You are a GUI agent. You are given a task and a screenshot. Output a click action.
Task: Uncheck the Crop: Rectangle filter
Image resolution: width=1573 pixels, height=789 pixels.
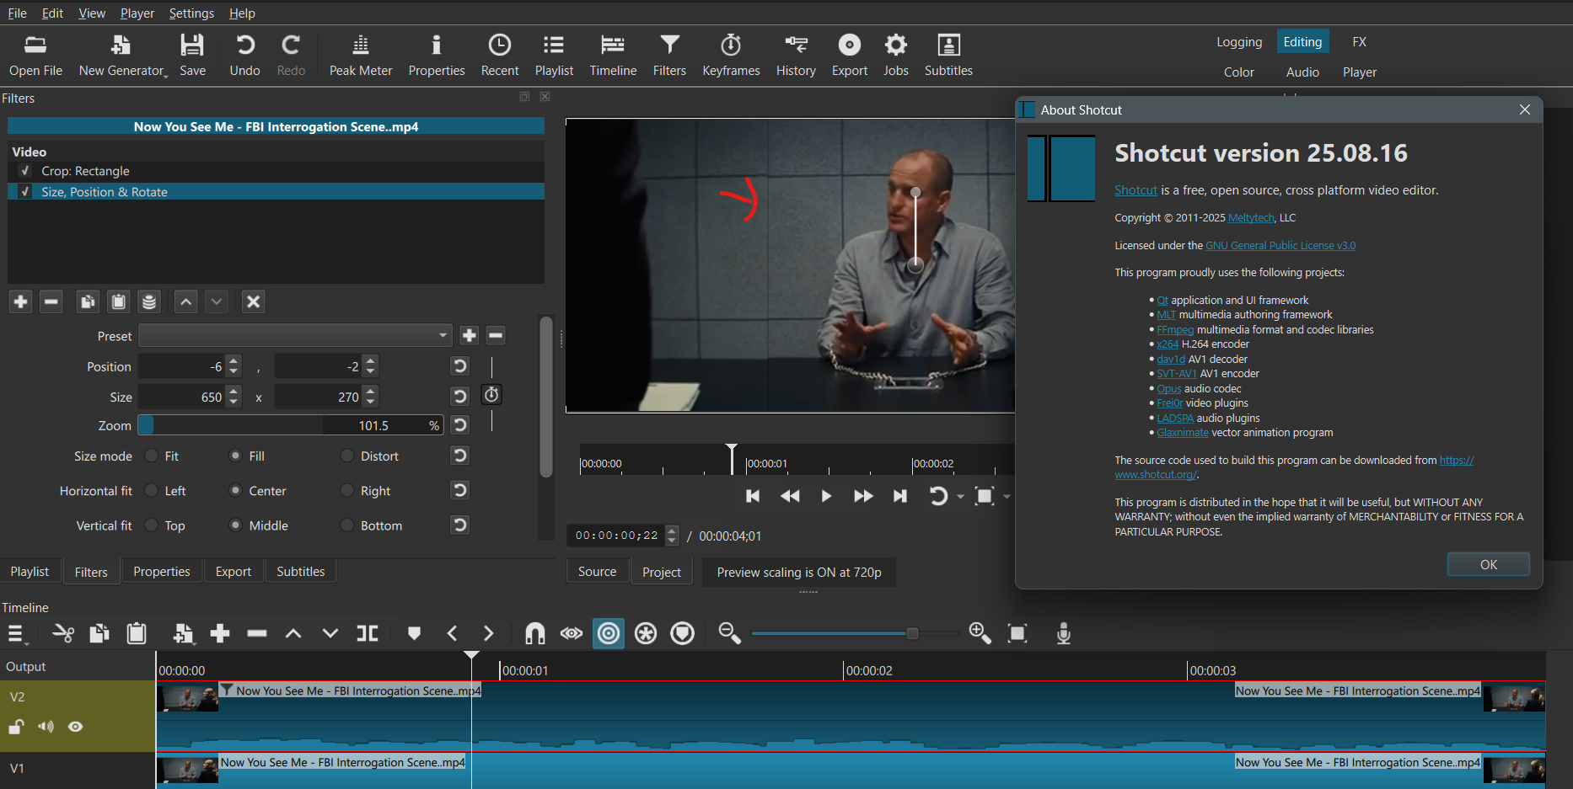pos(25,171)
